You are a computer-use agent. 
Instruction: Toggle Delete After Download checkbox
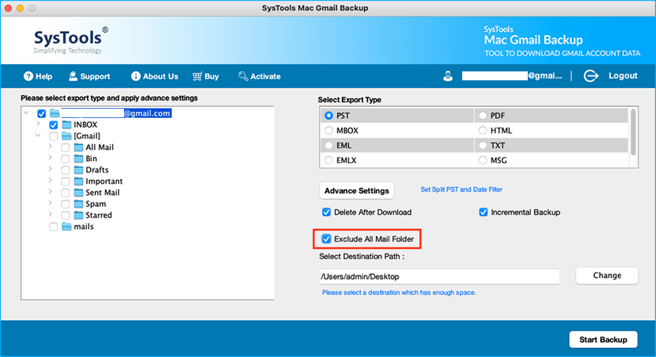pos(326,212)
